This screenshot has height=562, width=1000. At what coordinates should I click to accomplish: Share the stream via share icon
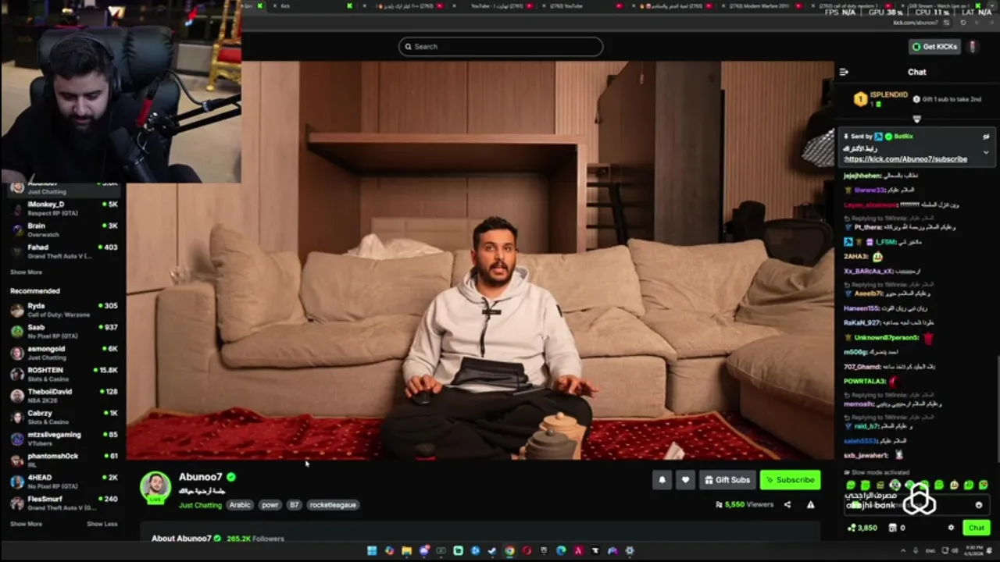pos(787,505)
